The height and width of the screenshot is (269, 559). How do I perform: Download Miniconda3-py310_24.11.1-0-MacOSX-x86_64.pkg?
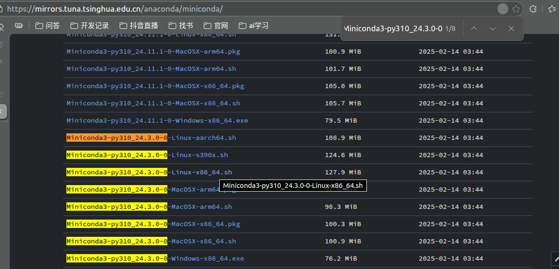[155, 86]
